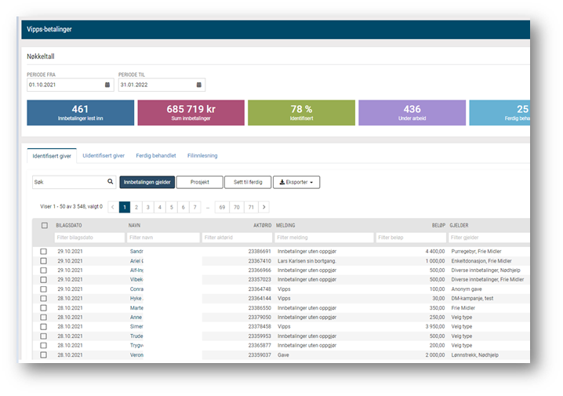Go to page 70
Screen dimensions: 563x396
tap(237, 207)
